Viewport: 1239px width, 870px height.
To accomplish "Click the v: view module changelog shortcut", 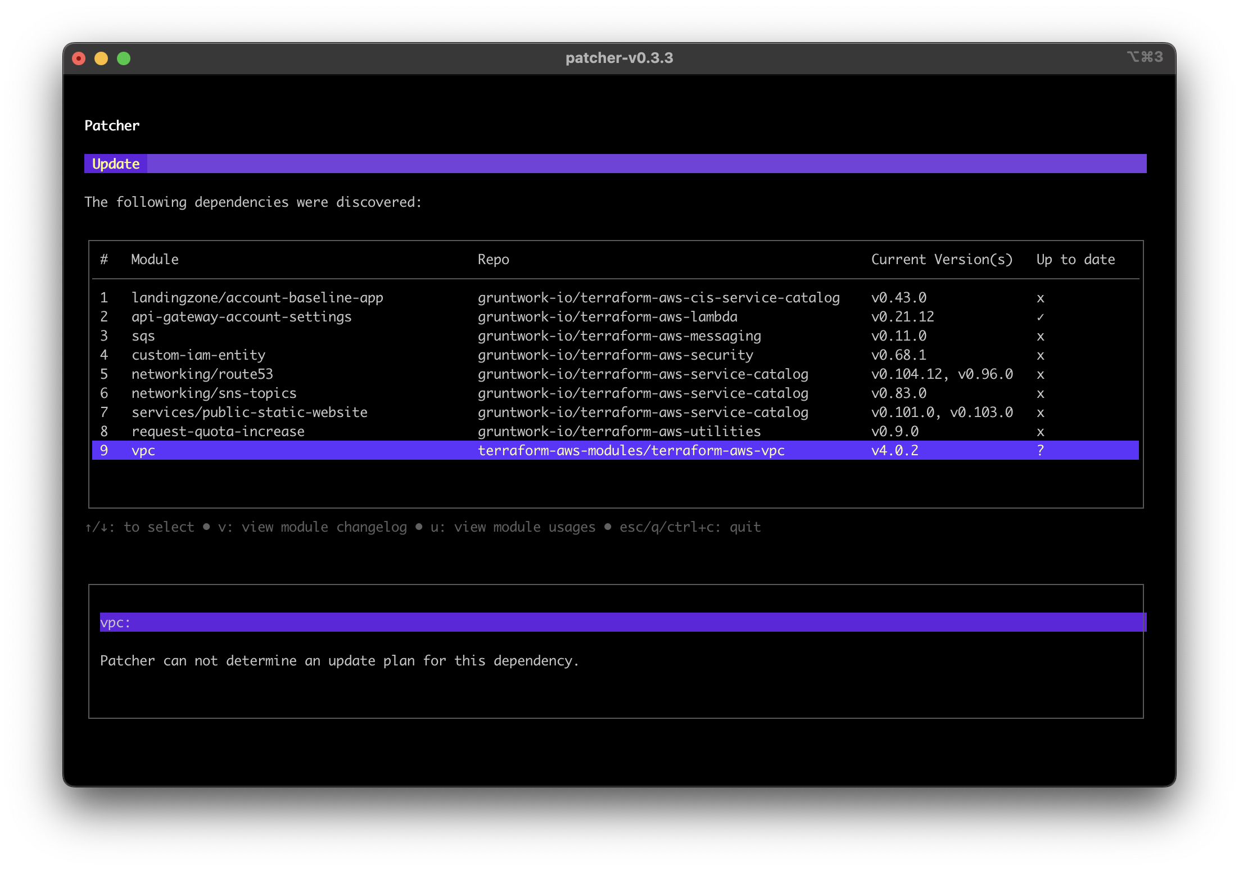I will tap(313, 527).
